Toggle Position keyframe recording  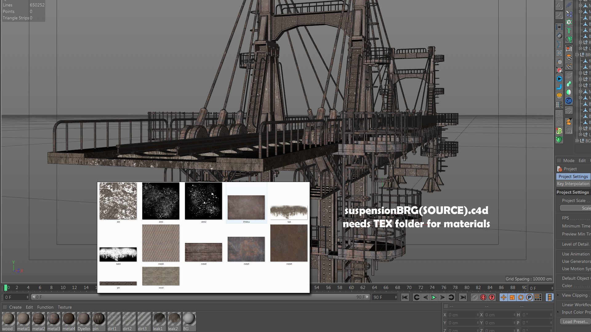(x=504, y=297)
